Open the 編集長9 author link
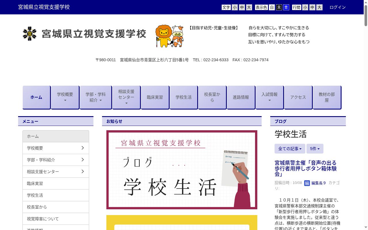The image size is (368, 230). pyautogui.click(x=319, y=183)
